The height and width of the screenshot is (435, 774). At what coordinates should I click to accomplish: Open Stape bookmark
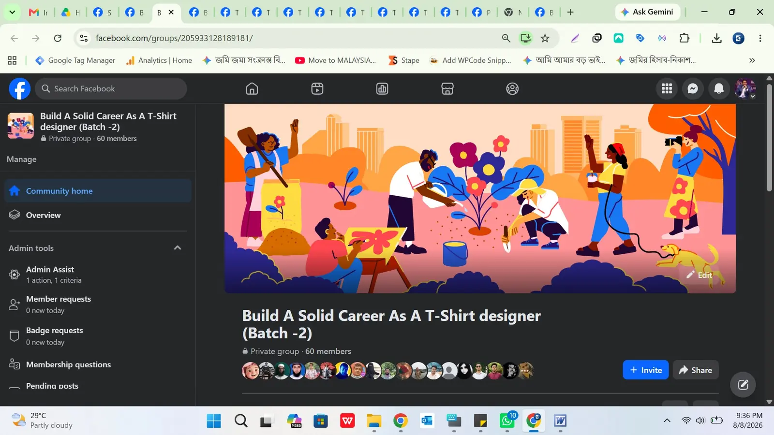(404, 60)
